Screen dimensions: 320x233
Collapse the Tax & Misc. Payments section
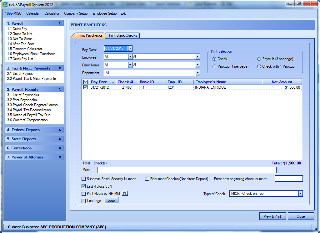pyautogui.click(x=60, y=68)
